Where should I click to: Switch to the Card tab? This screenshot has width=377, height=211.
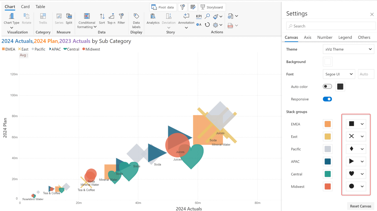(x=25, y=7)
